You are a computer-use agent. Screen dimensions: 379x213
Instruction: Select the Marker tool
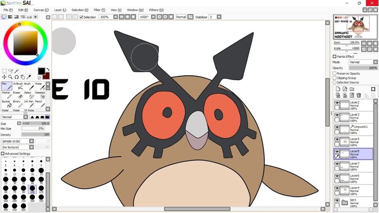(x=6, y=95)
